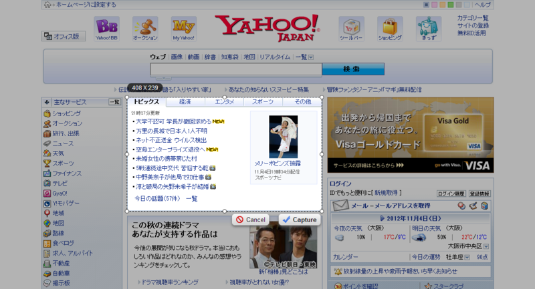Click the ログイン履歴 button
Viewport: 535px width, 289px height.
point(451,194)
